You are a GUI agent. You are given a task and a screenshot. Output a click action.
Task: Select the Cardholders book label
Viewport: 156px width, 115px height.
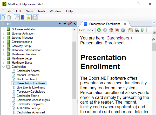19,67
